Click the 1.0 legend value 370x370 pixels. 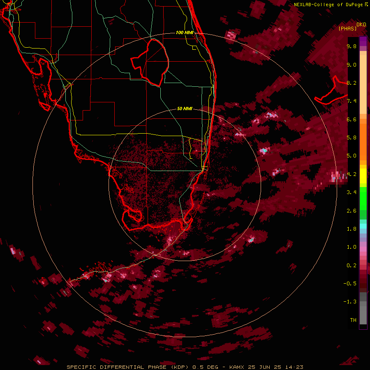tap(351, 247)
